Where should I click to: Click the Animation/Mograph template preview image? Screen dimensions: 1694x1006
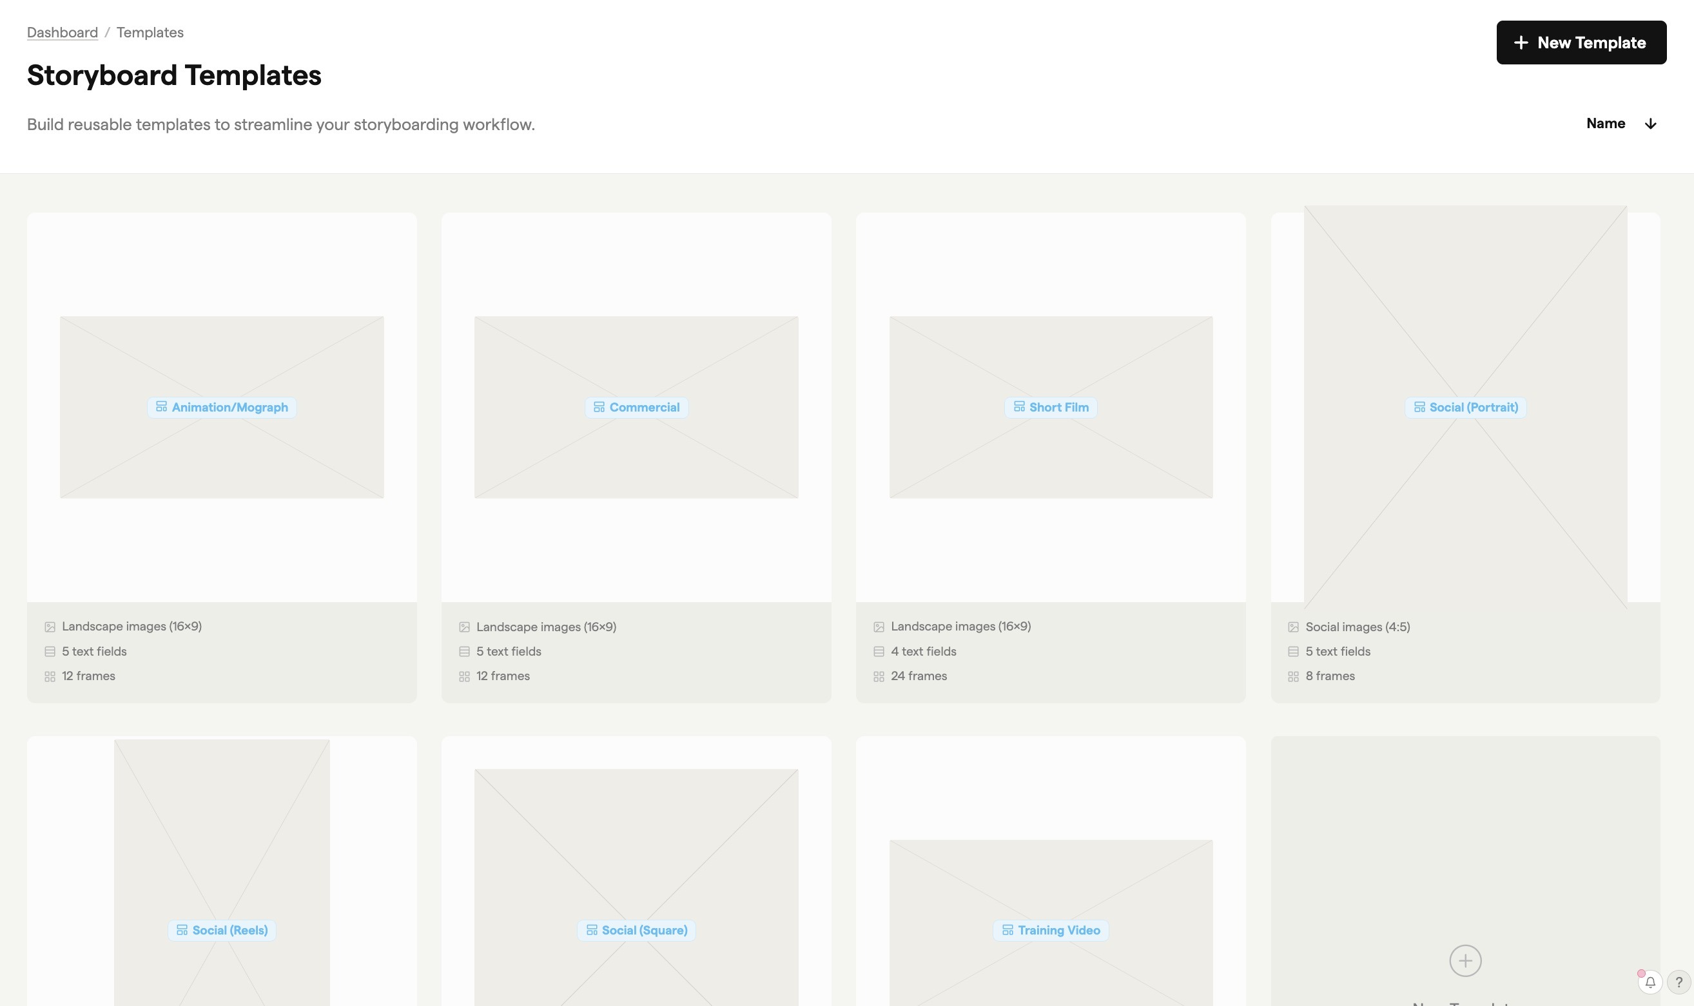[222, 352]
